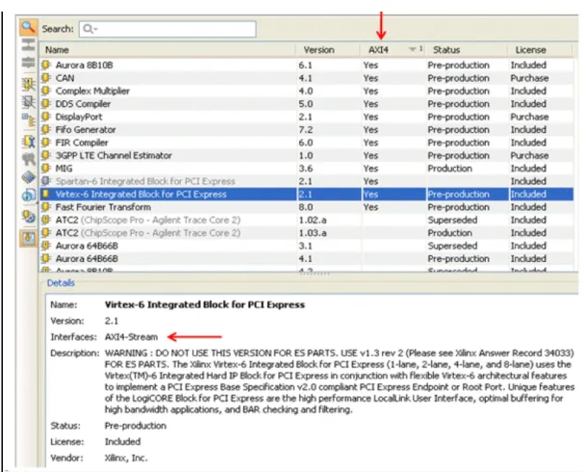The image size is (583, 472).
Task: Click the IP icon beside Aurora 64B66B 4.1
Action: (x=46, y=259)
